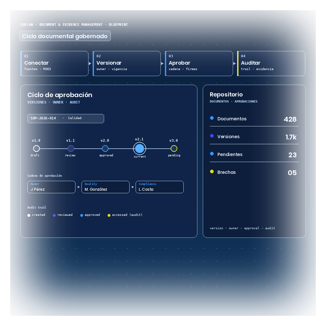Select the 02 Versionar step card
Viewport: 326px width, 326px height.
127,63
